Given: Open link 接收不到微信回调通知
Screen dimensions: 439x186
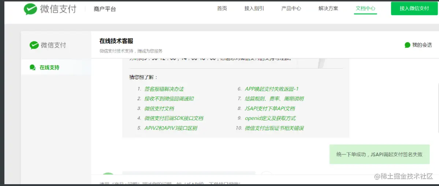Looking at the screenshot, I should click(169, 99).
